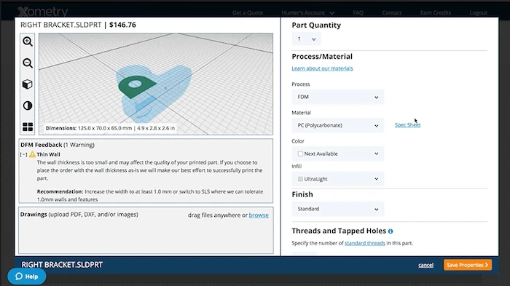
Task: Zoom out of the 3D part viewer
Action: coord(28,63)
